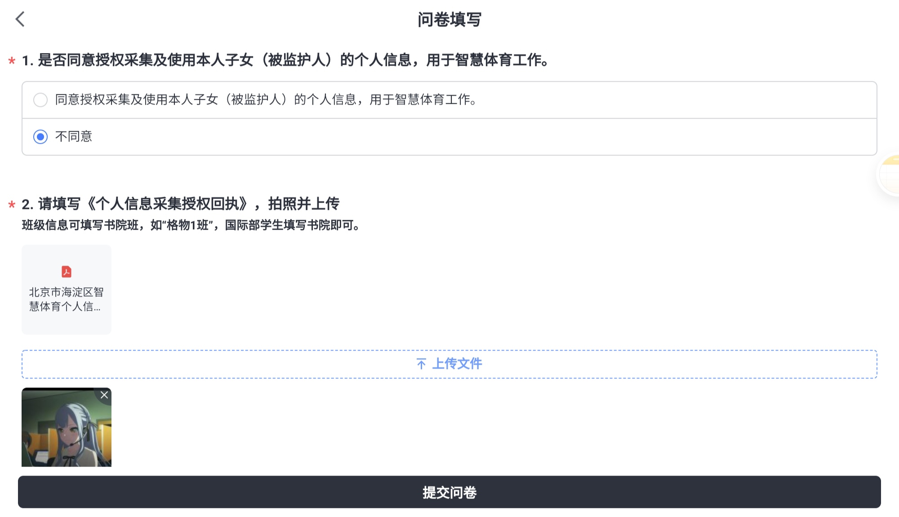
Task: Click the upload arrow icon
Action: pyautogui.click(x=421, y=364)
